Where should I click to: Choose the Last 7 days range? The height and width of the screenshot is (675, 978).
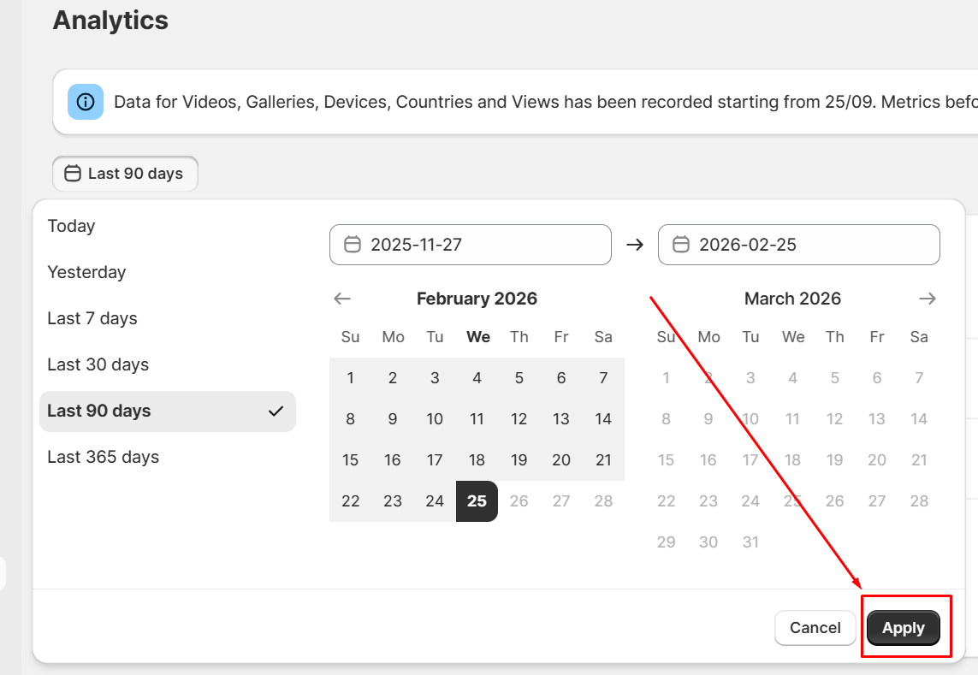[92, 318]
